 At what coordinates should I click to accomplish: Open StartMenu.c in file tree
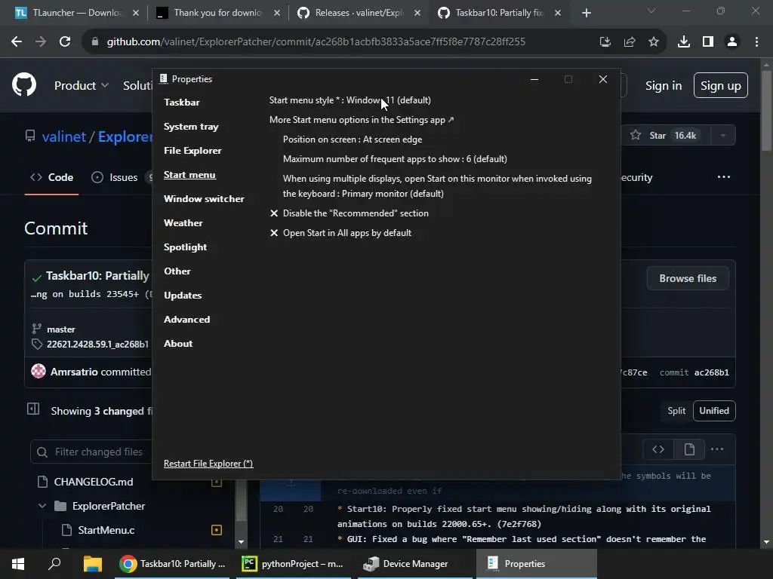(106, 530)
